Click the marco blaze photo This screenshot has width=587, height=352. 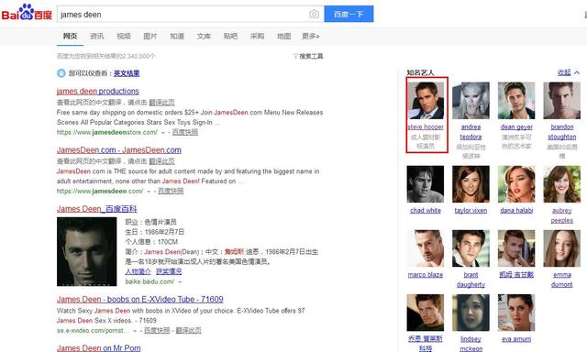point(426,248)
